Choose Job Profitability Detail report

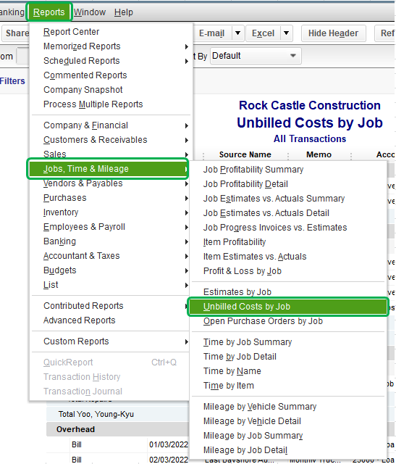point(288,184)
